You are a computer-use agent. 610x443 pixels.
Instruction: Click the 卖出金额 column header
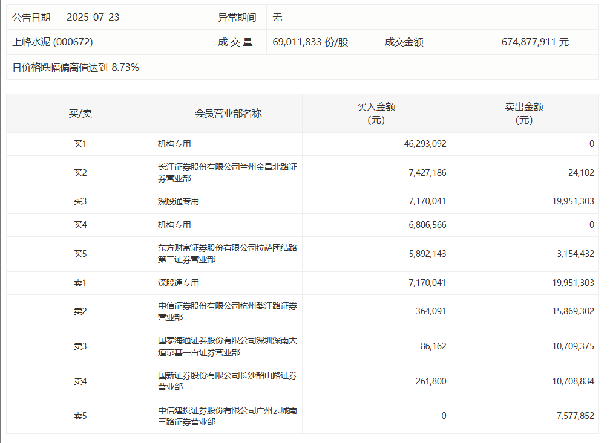pos(523,113)
